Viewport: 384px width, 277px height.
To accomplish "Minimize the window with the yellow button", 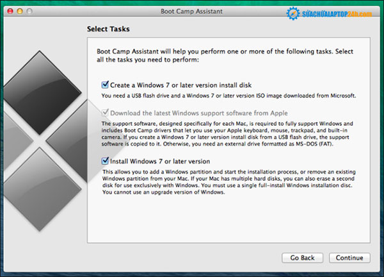I will click(x=19, y=12).
